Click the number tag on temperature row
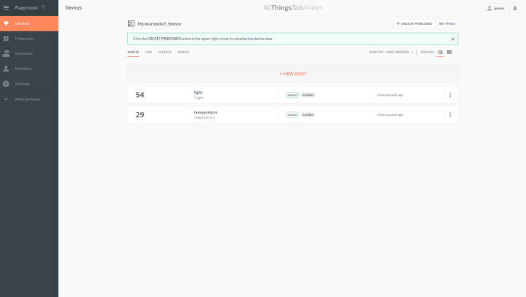Viewport: 526px width, 297px height. pos(308,115)
